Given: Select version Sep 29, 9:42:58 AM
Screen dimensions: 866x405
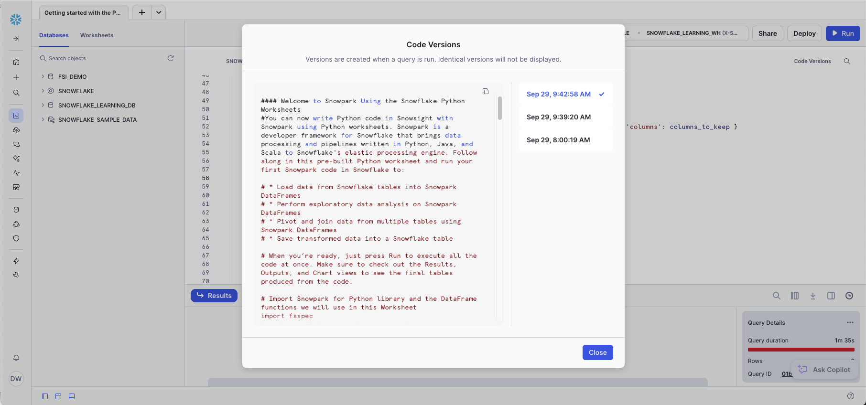Looking at the screenshot, I should (558, 94).
